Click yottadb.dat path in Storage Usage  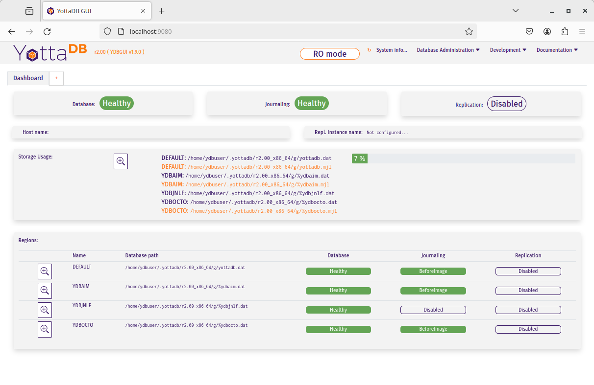tap(260, 159)
